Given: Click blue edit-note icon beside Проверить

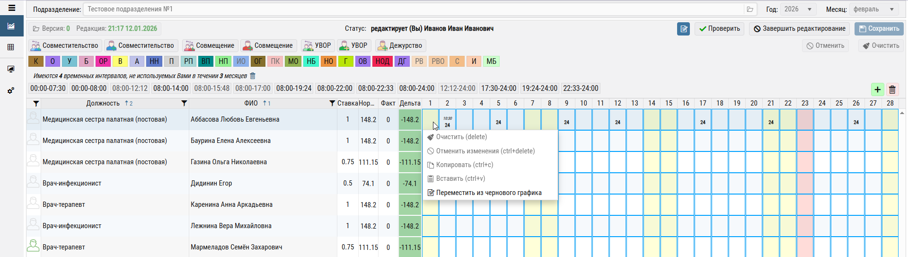Looking at the screenshot, I should pyautogui.click(x=683, y=29).
